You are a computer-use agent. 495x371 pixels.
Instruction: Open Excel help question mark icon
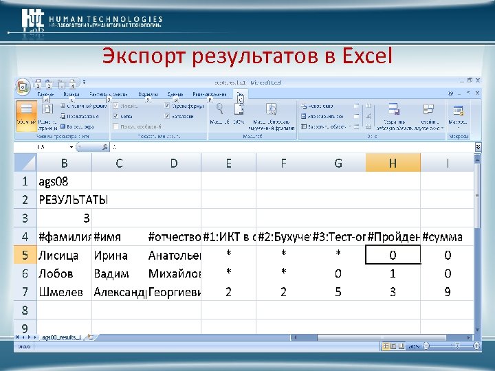click(450, 93)
